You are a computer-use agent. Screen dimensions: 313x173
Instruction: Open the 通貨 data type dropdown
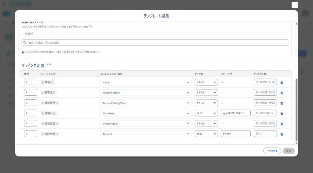206,134
